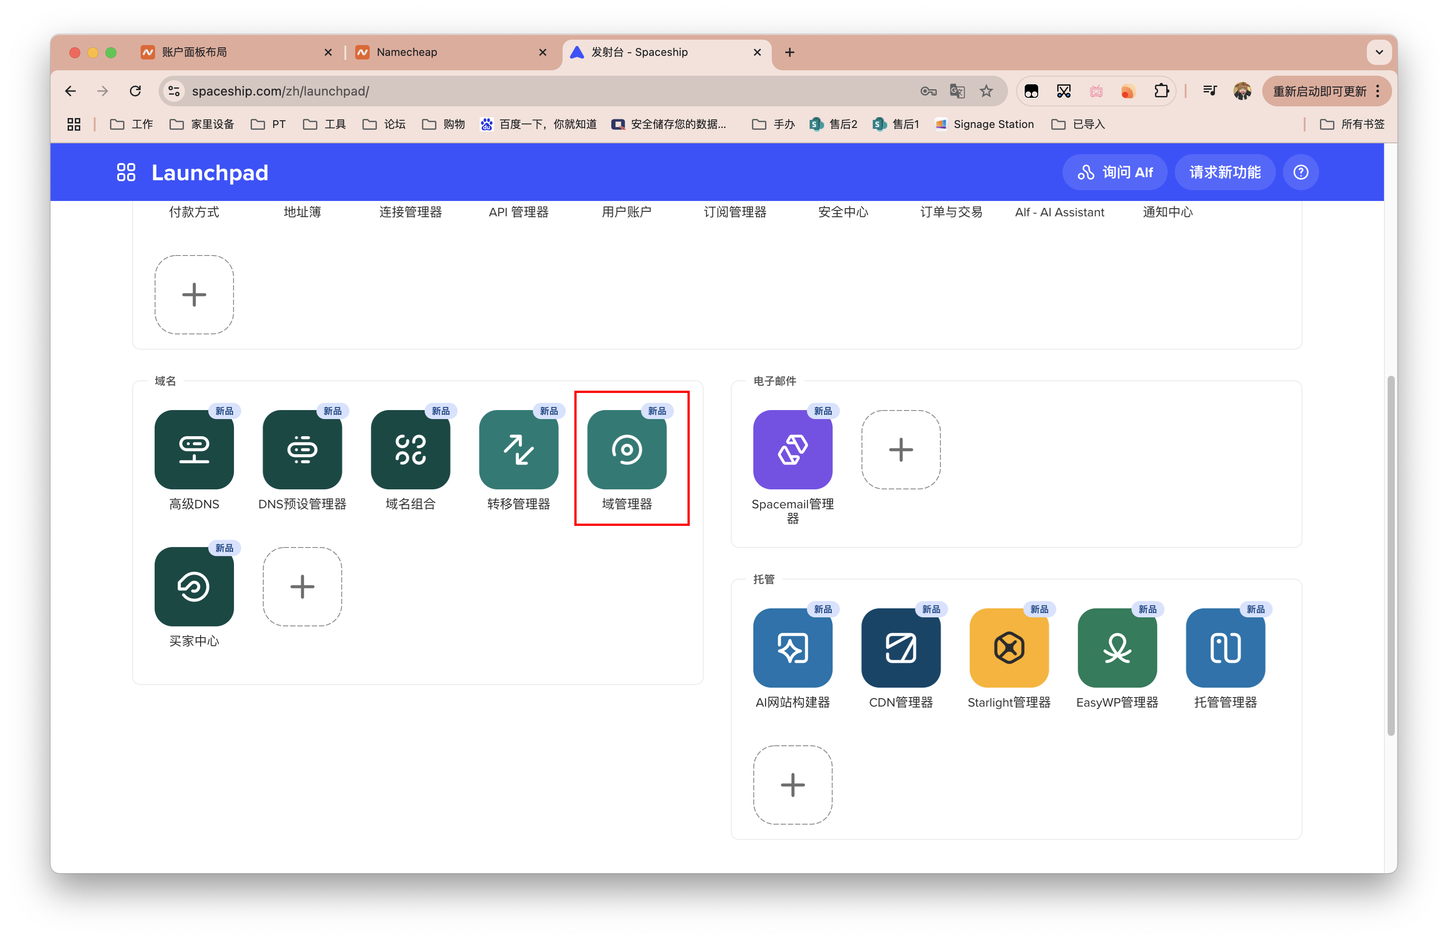The height and width of the screenshot is (940, 1448).
Task: Open Chrome three-dot menu on update button
Action: tap(1377, 91)
